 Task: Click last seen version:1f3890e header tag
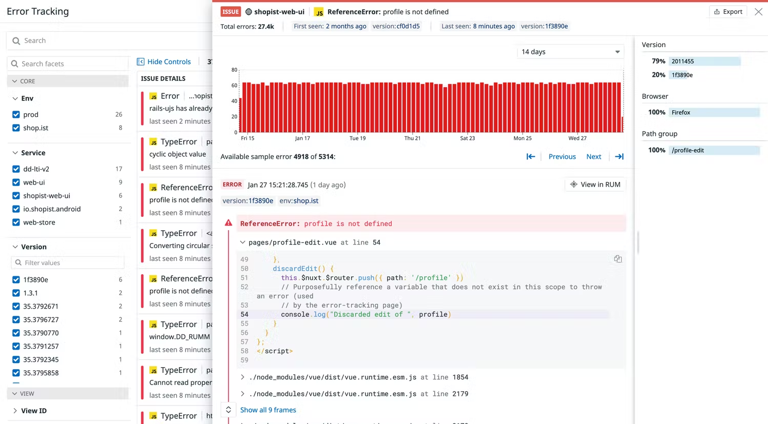(x=544, y=26)
